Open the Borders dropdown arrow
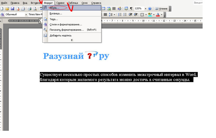This screenshot has height=138, width=216. click(x=146, y=15)
